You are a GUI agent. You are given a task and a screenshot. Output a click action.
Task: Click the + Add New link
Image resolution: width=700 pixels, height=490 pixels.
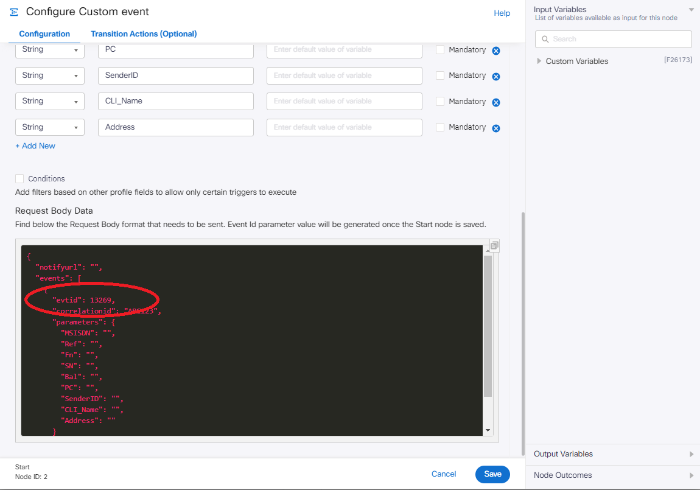point(35,146)
